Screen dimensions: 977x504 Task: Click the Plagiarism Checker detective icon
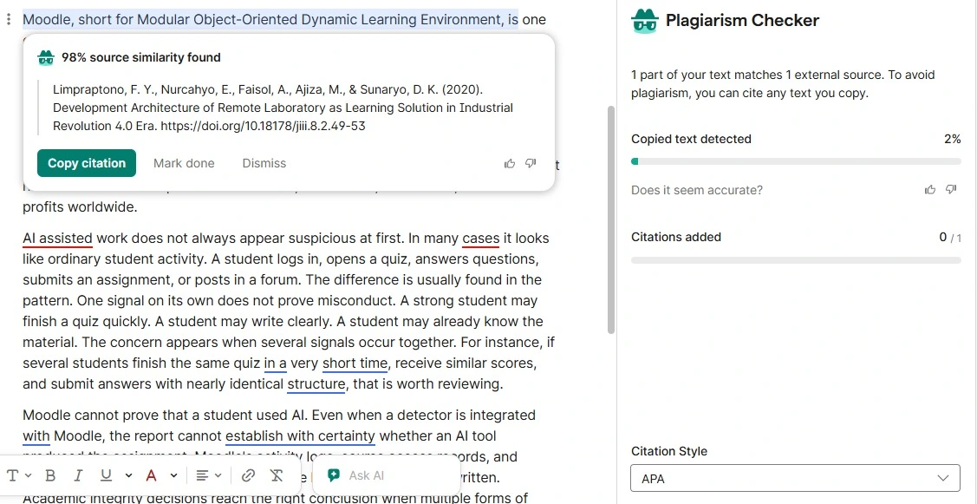pos(645,21)
